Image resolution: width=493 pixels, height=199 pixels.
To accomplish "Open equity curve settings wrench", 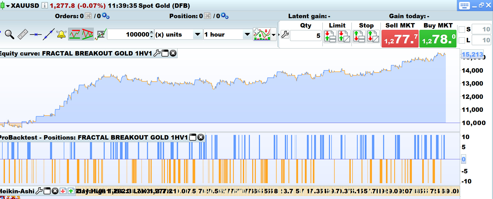I will pos(157,53).
